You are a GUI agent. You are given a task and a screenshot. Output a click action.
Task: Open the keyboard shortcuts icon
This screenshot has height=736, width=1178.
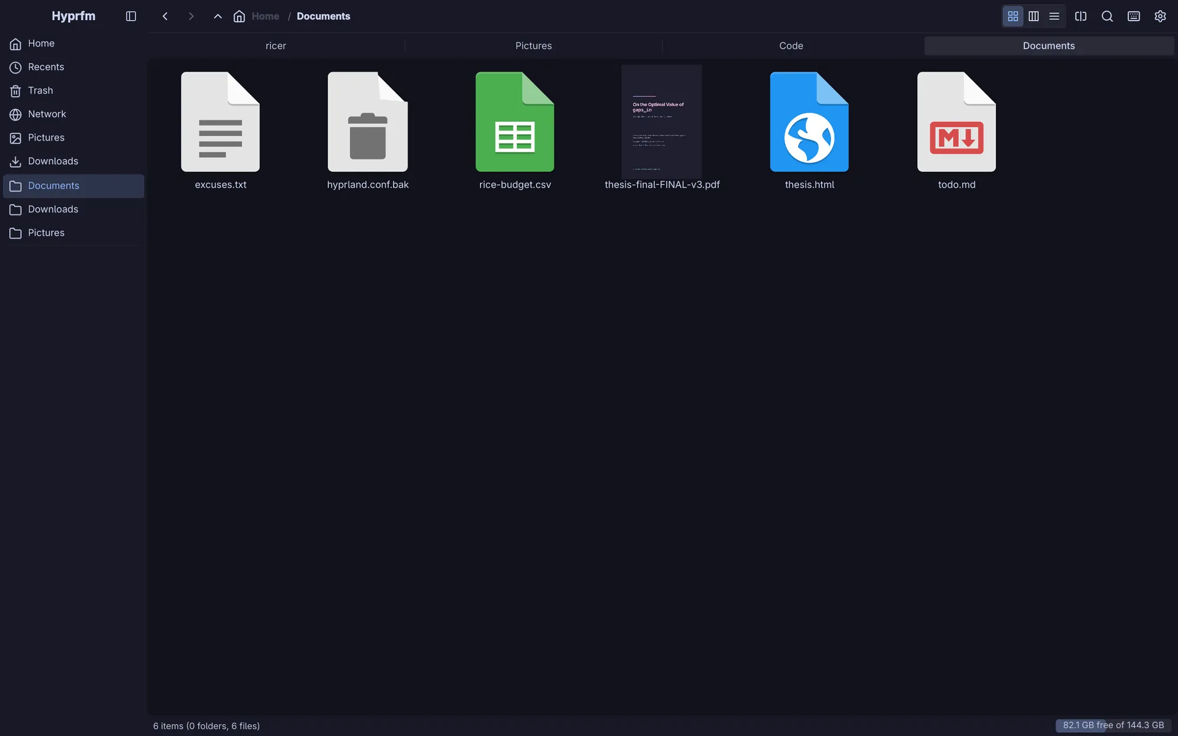click(x=1134, y=16)
